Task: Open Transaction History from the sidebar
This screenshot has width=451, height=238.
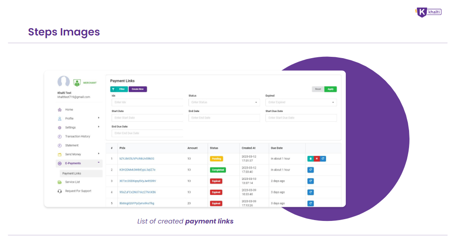Action: (77, 136)
